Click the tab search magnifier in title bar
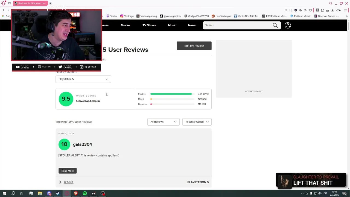This screenshot has width=350, height=197. coord(331,3)
